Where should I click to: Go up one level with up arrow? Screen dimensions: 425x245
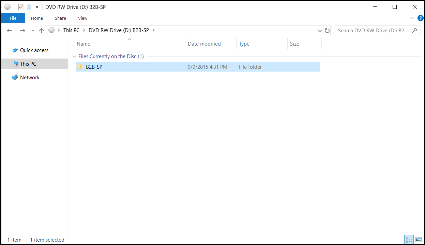point(42,31)
